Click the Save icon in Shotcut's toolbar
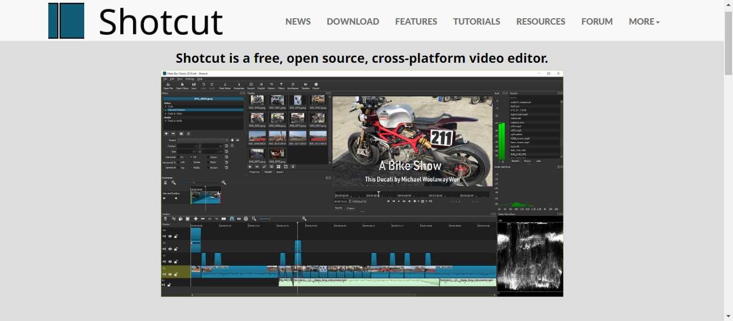Image resolution: width=733 pixels, height=321 pixels. 194,86
